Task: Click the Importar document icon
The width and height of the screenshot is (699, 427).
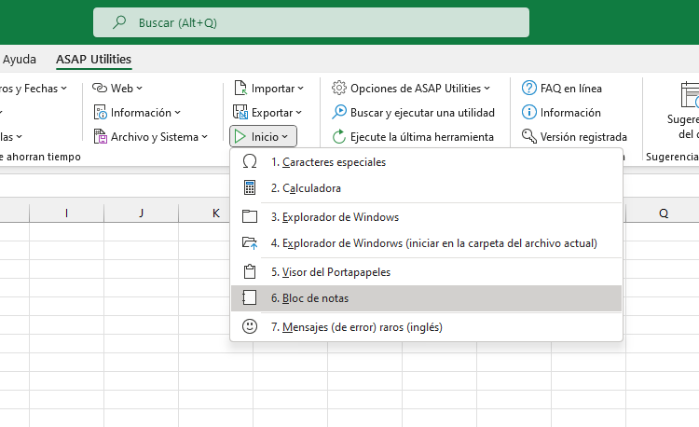Action: (x=240, y=89)
